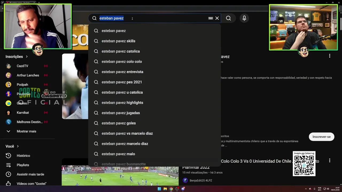Open OBS Studio from taskbar
Viewport: 342px width, 192px height.
[x=177, y=189]
